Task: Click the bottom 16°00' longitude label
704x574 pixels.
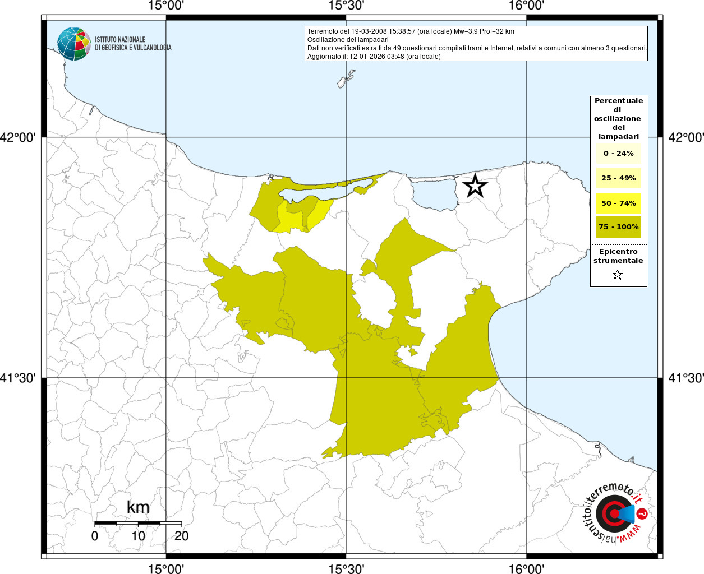Action: tap(526, 568)
